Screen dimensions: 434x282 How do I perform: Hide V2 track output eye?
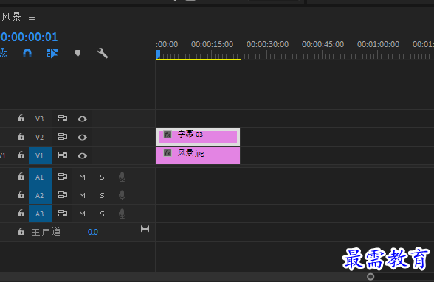click(x=82, y=137)
